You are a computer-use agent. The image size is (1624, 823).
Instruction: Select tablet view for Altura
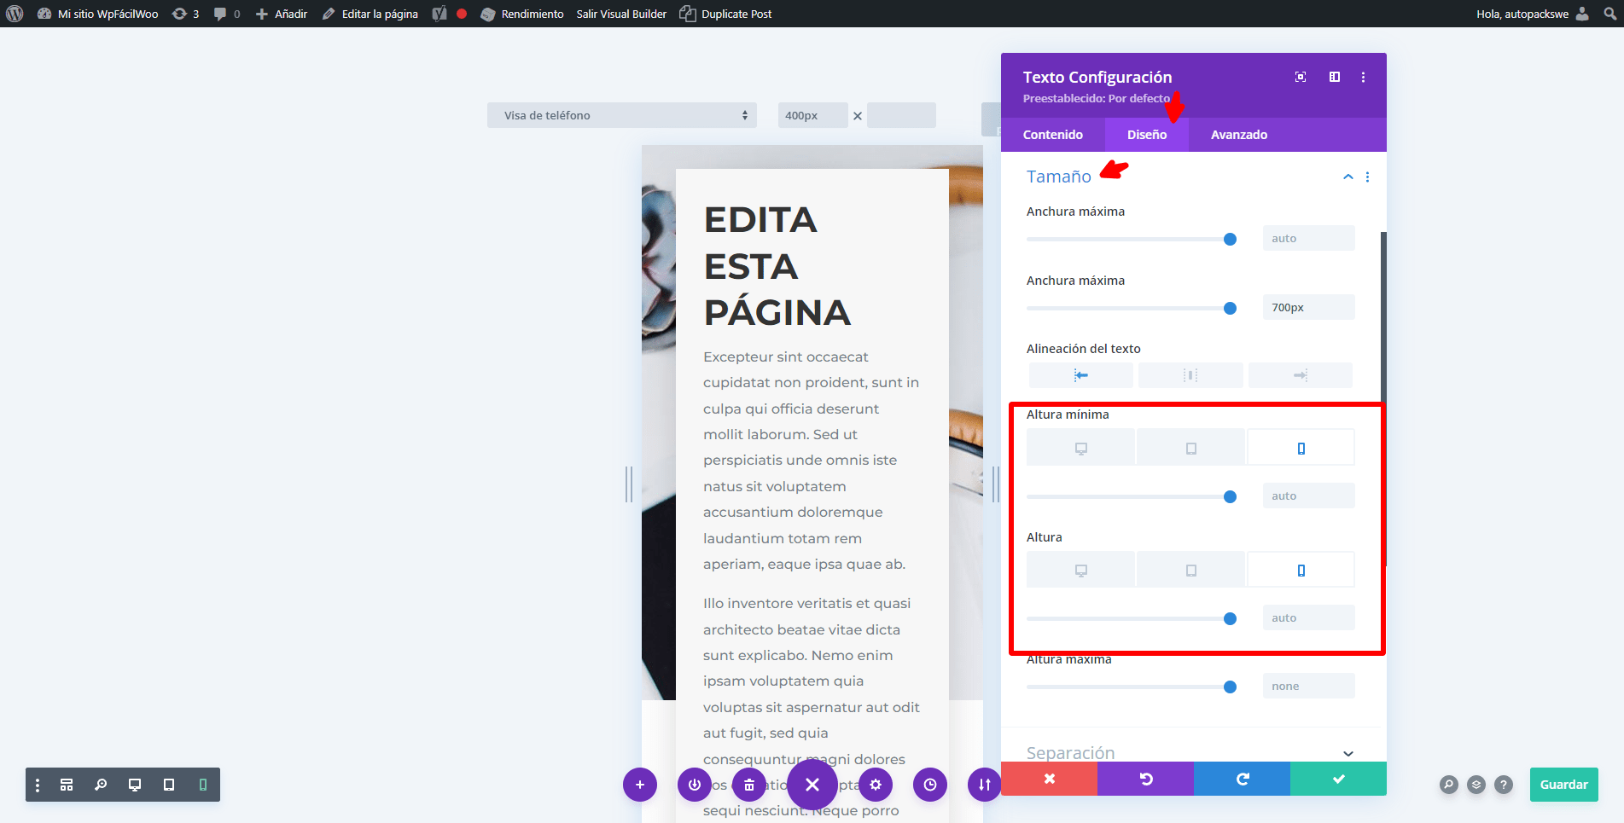point(1190,570)
